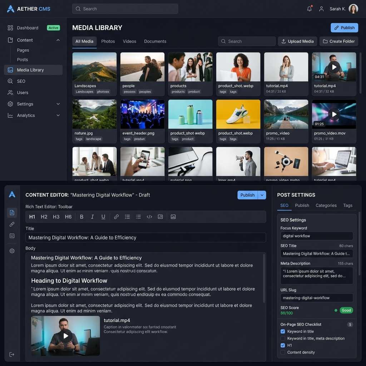366x366 pixels.
Task: Open the Publish tab in Post Settings
Action: [x=302, y=206]
